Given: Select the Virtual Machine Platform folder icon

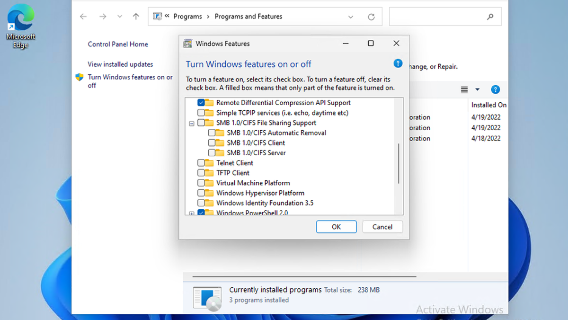Looking at the screenshot, I should point(209,183).
